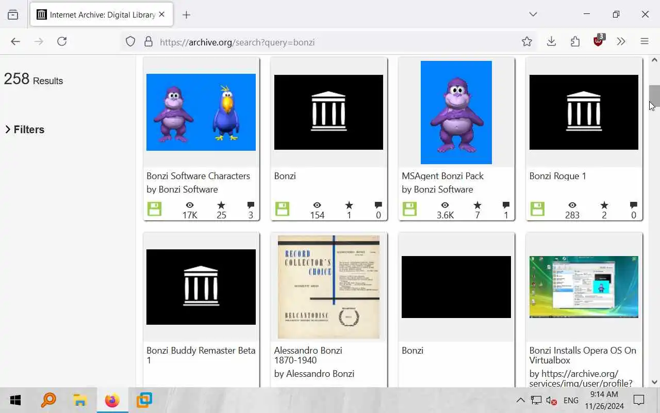Reload the current page
Viewport: 660px width, 413px height.
[62, 41]
